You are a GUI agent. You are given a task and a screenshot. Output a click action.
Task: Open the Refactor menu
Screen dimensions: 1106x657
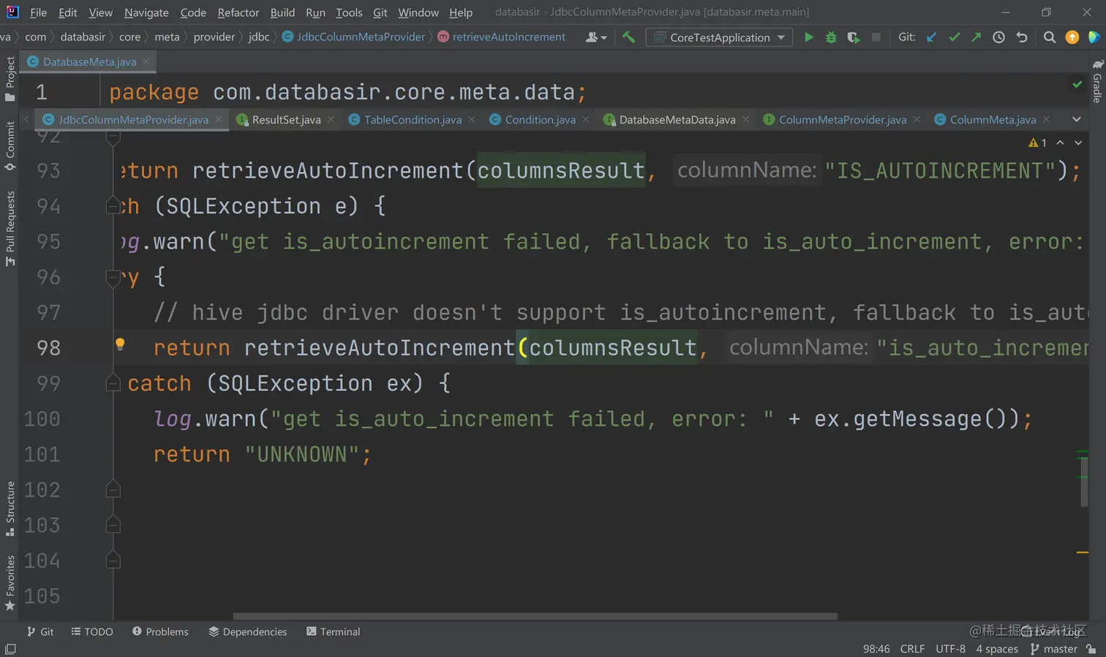[238, 12]
